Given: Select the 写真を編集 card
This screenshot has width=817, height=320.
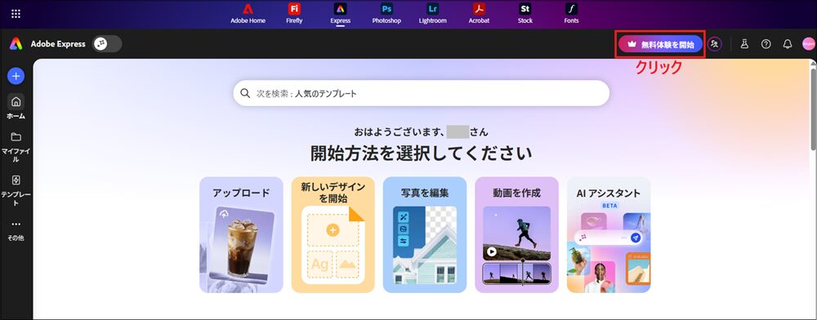Looking at the screenshot, I should point(425,234).
